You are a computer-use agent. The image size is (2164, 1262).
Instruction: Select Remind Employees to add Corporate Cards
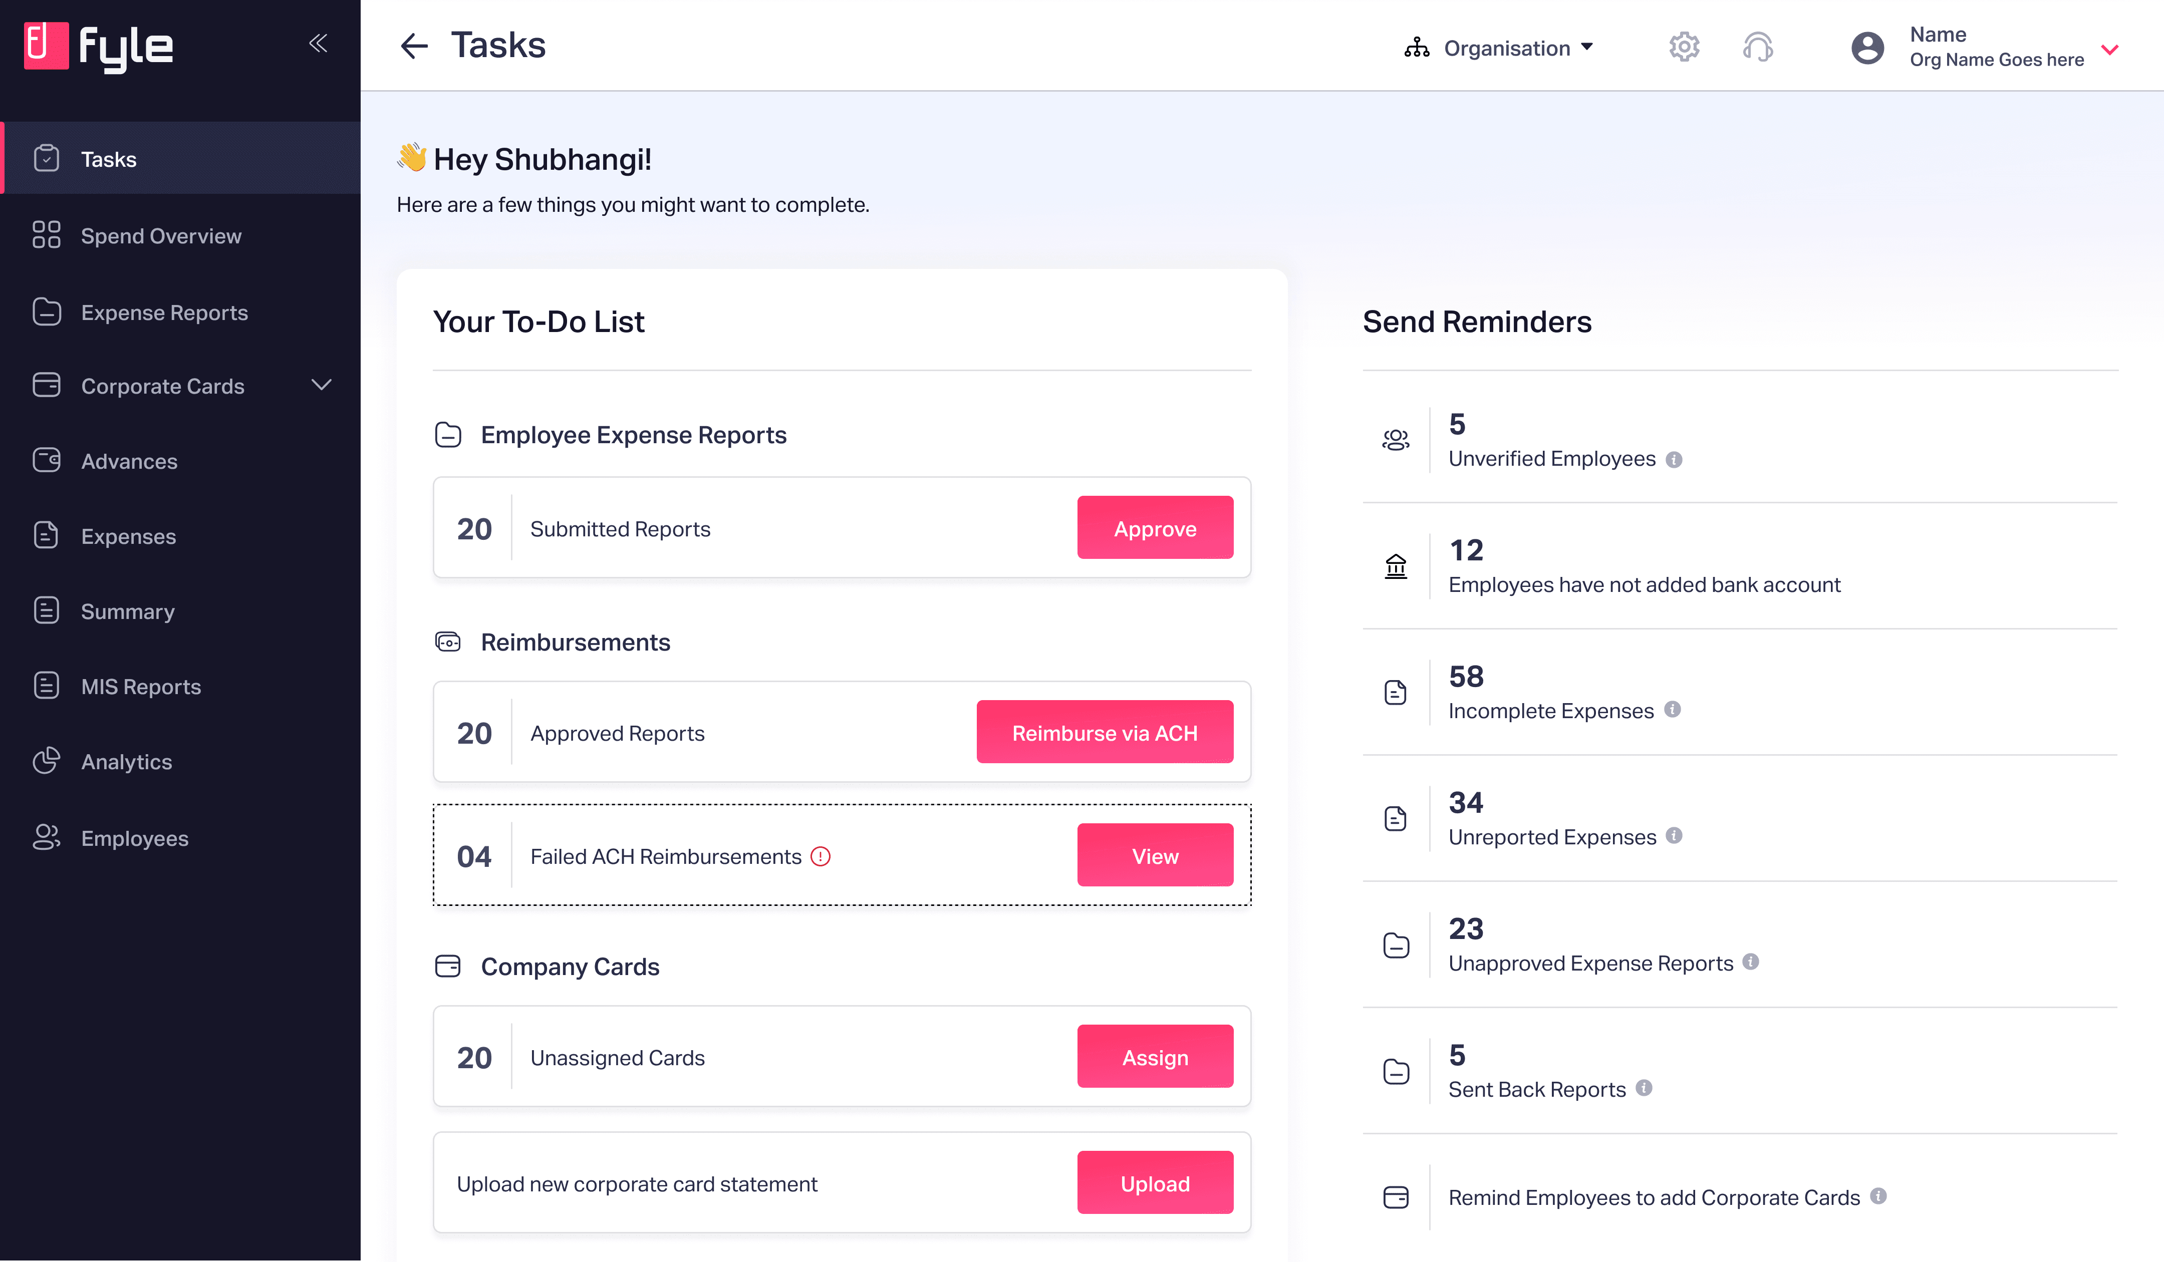1653,1197
